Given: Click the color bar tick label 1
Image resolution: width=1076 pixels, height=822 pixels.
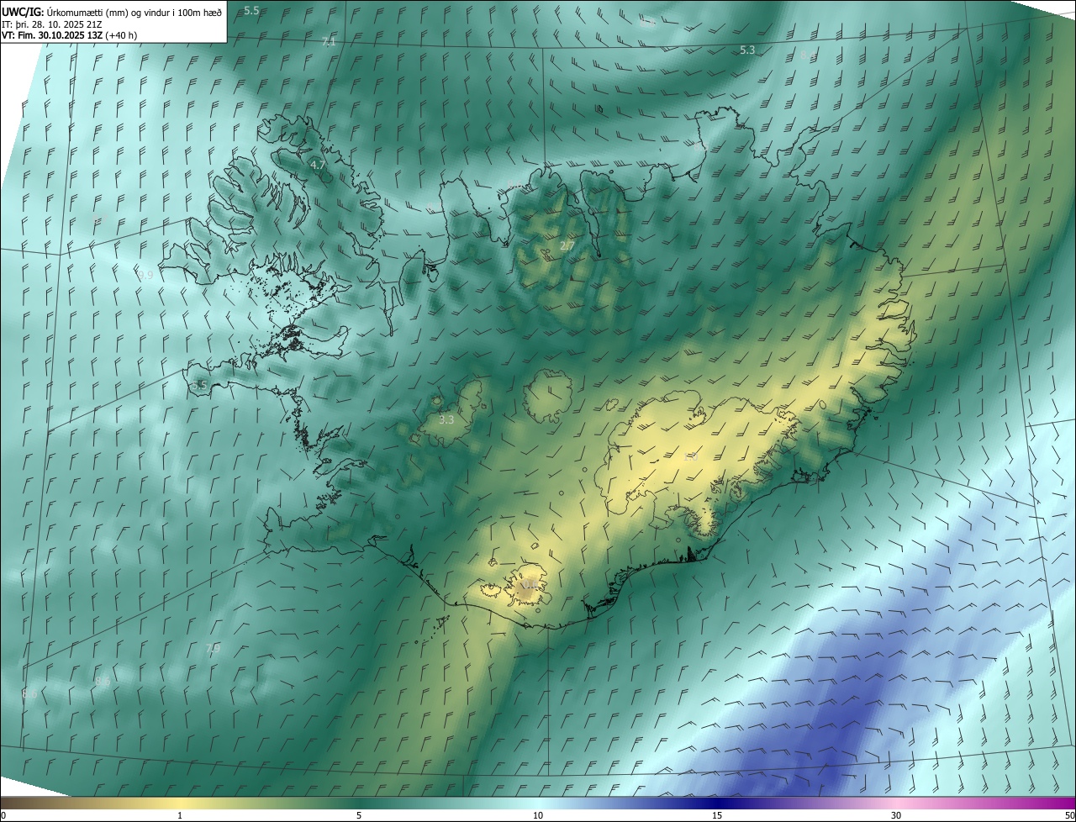Looking at the screenshot, I should pyautogui.click(x=180, y=815).
